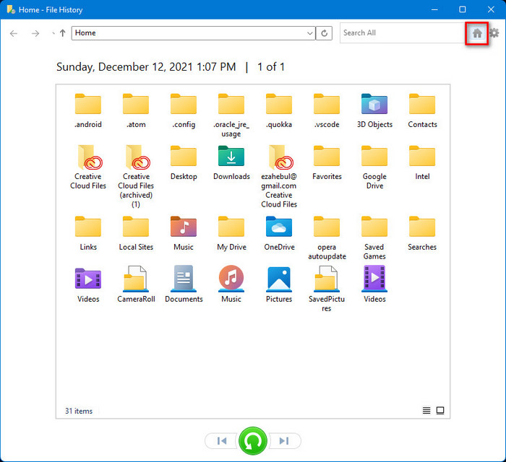Select the .atom folder

136,111
